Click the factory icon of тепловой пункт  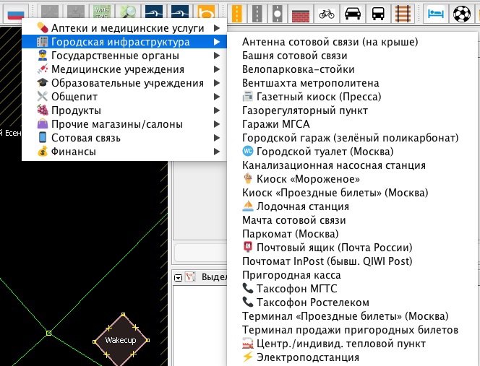point(248,343)
